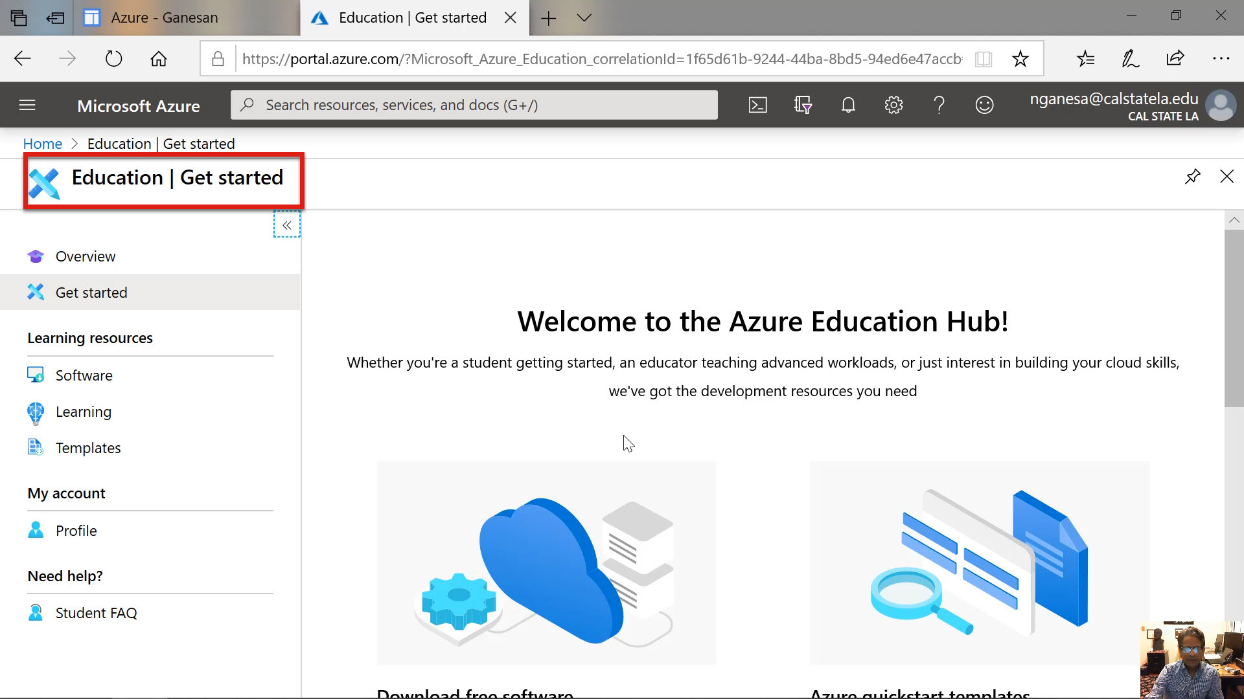
Task: Click the page vertical scrollbar thumb
Action: [1234, 317]
